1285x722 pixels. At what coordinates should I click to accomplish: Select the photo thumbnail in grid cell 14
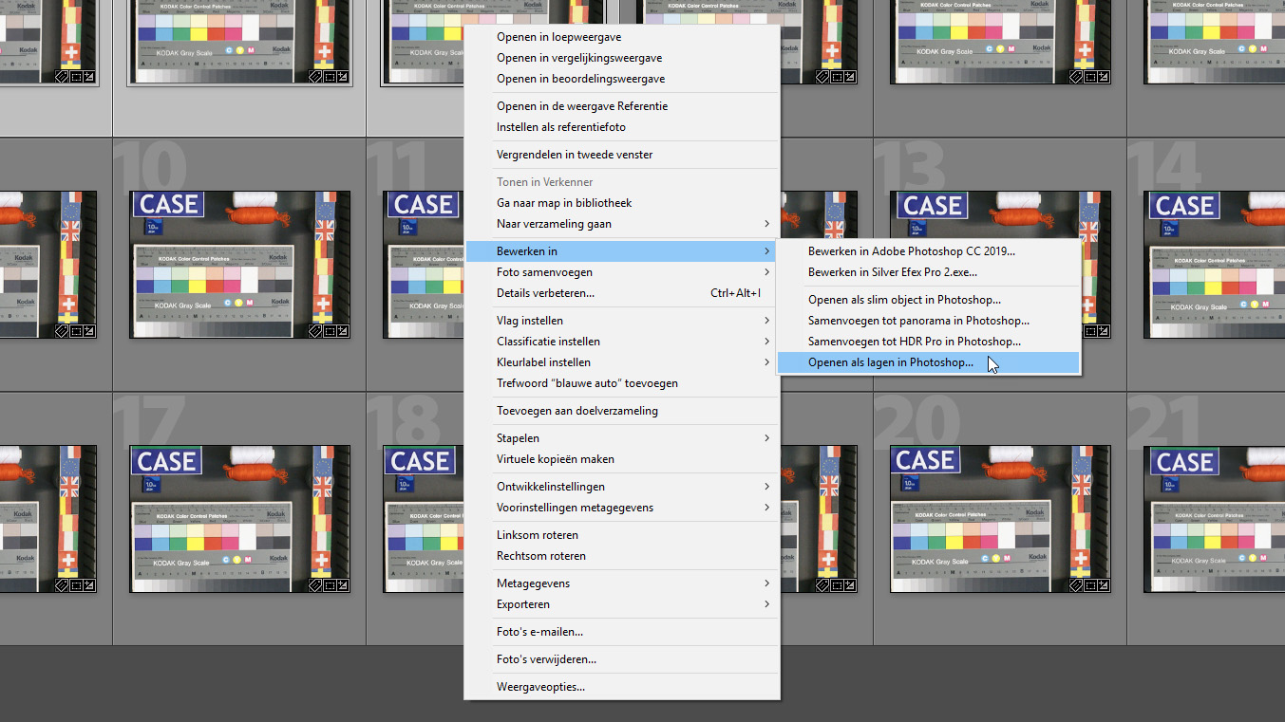(x=1215, y=265)
